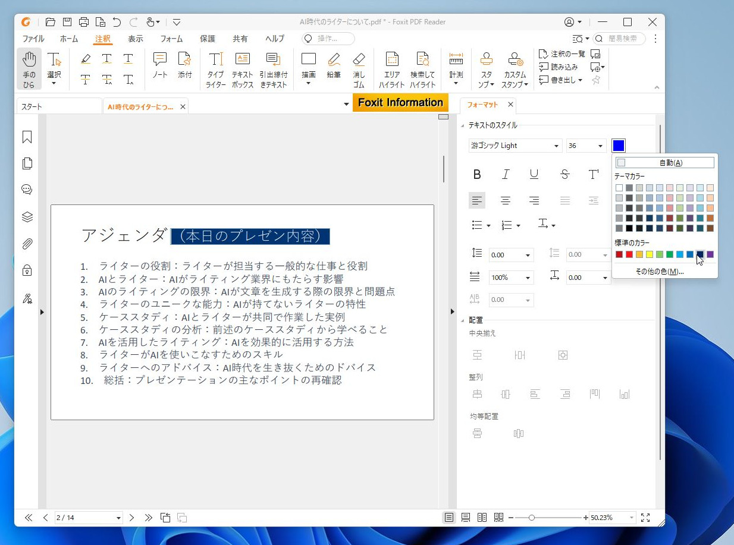Open the Pages thumbnail panel in sidebar
This screenshot has width=734, height=545.
(x=27, y=163)
